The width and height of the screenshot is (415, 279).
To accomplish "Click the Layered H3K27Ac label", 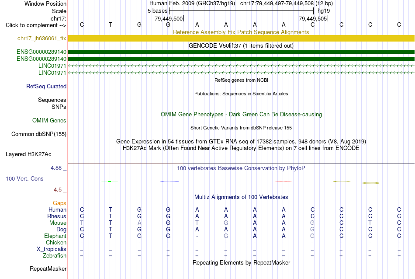I will pyautogui.click(x=28, y=154).
